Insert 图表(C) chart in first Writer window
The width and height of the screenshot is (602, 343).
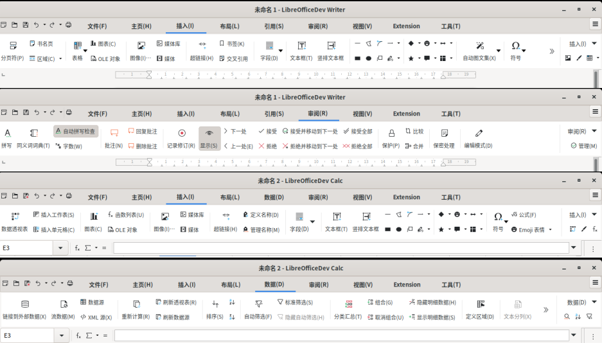click(x=103, y=44)
